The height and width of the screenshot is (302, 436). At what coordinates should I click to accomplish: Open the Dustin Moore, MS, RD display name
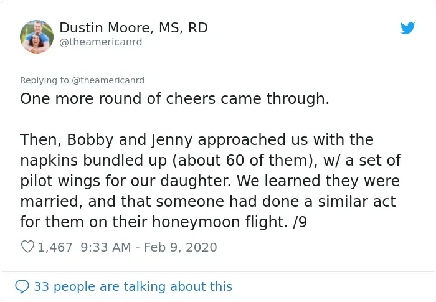click(133, 28)
